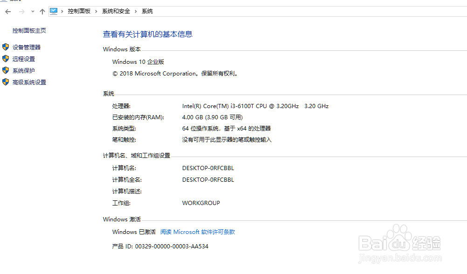Click the shield icon beside 远程设置
Screen dimensions: 467x274
(6, 59)
